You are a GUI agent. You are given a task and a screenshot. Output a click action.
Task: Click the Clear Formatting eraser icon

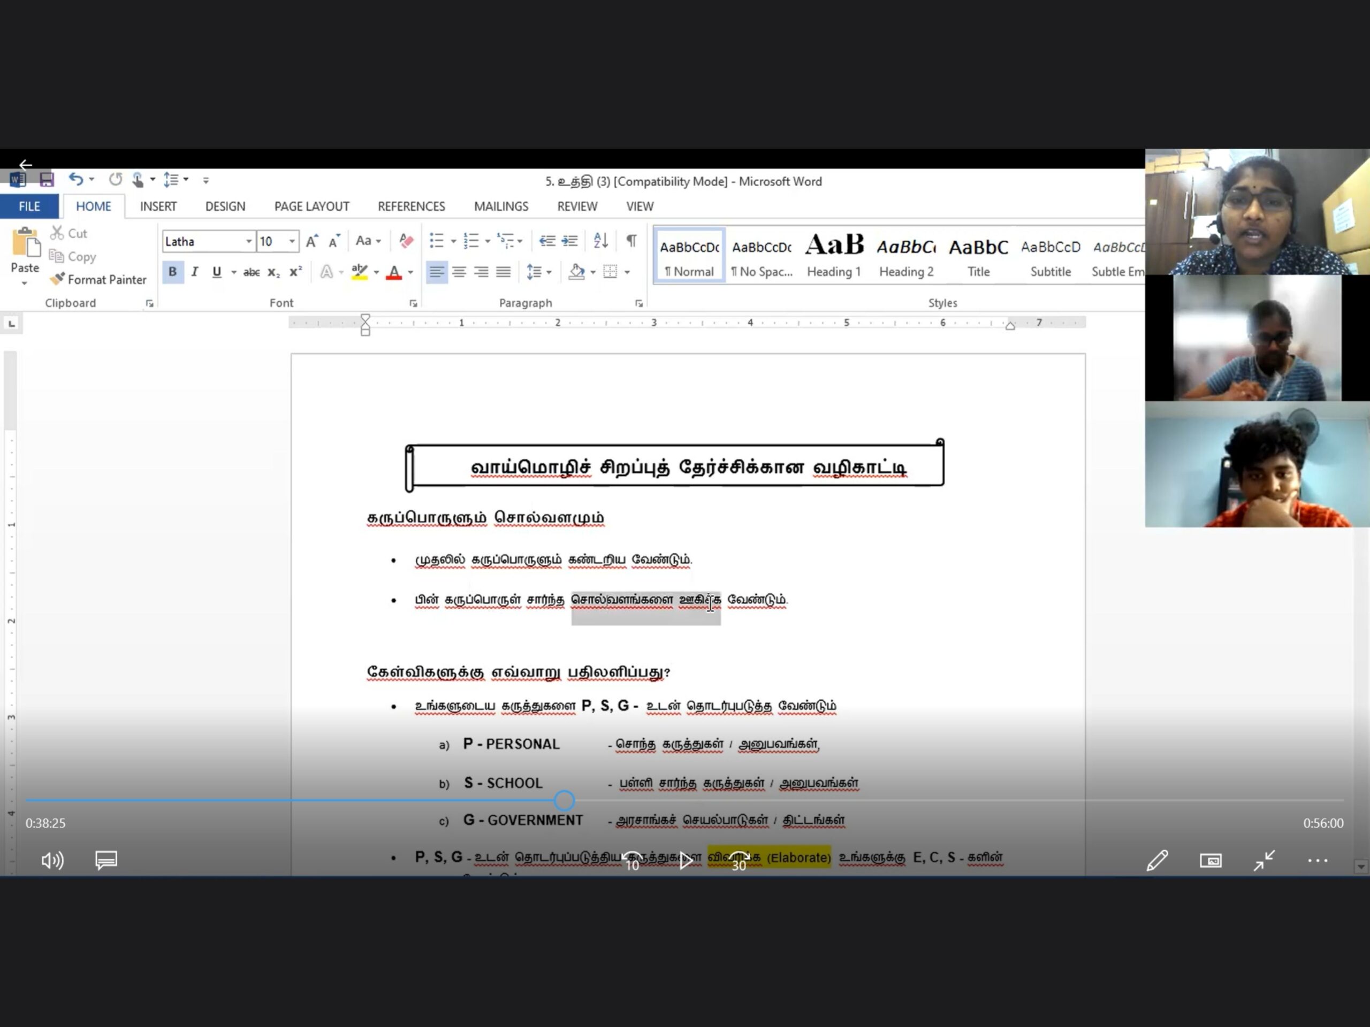pos(406,241)
